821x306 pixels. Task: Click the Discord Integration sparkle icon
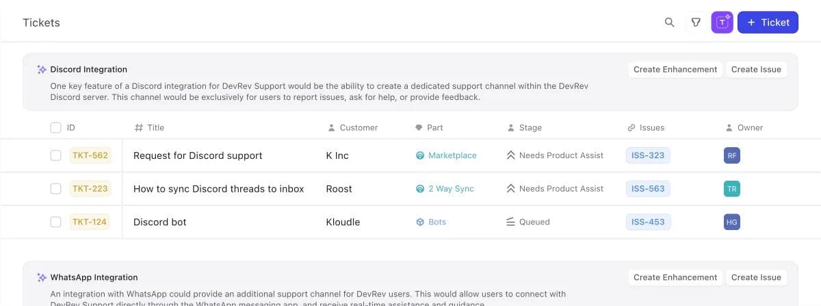42,69
